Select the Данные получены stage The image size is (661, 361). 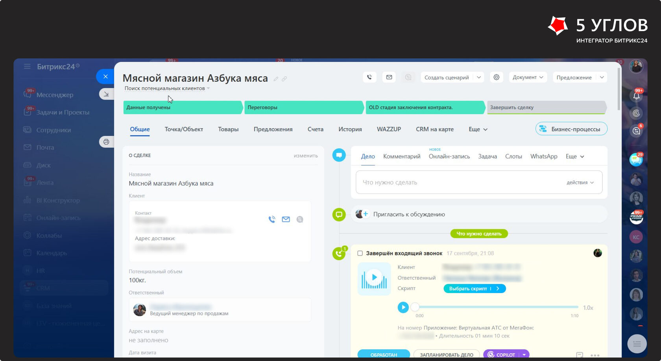[x=182, y=107]
